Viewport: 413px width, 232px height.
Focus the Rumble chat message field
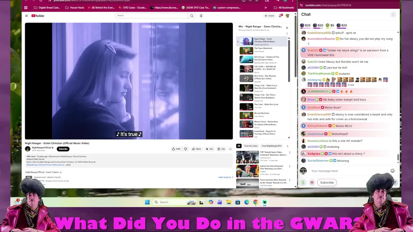348,171
